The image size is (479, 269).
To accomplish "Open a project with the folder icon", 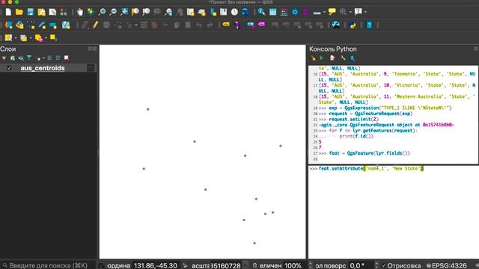I will pyautogui.click(x=19, y=12).
